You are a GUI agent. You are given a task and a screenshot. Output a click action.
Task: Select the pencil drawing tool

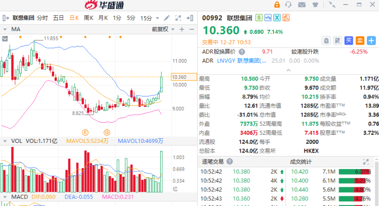(x=167, y=18)
